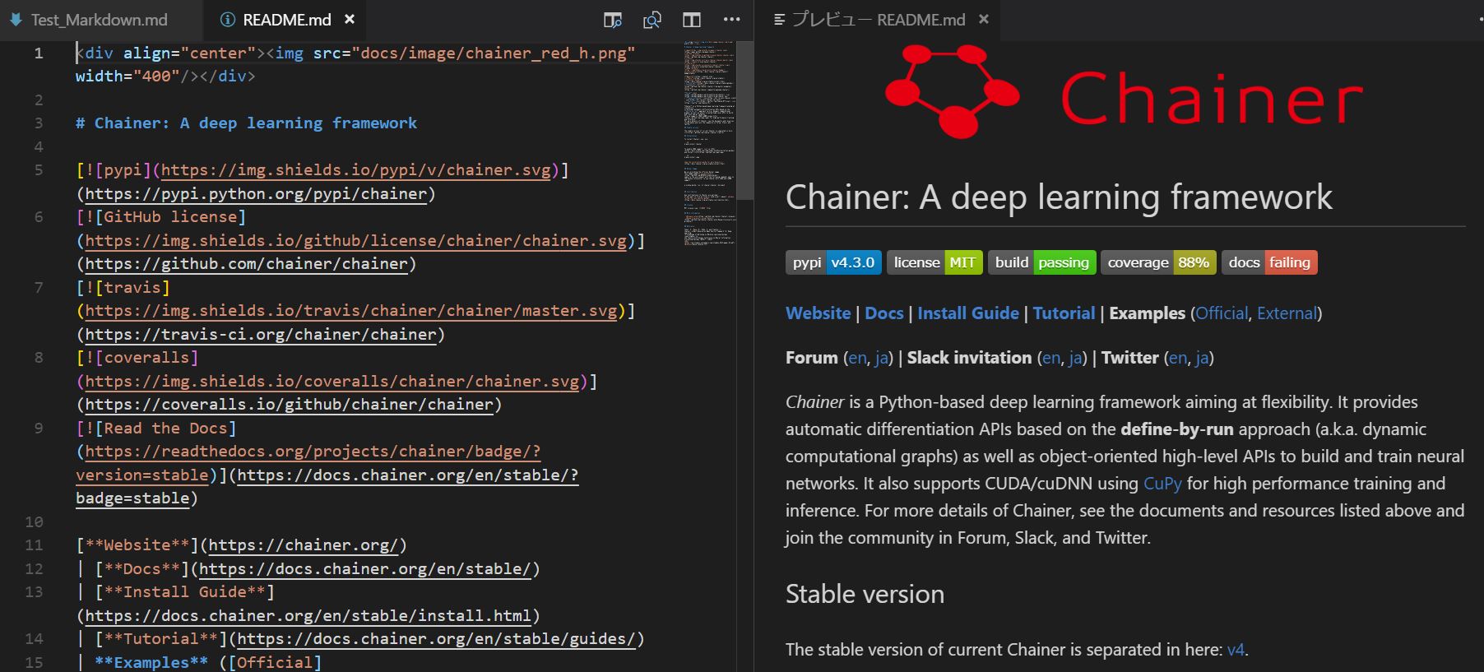
Task: Click the docs failing badge
Action: click(1269, 262)
